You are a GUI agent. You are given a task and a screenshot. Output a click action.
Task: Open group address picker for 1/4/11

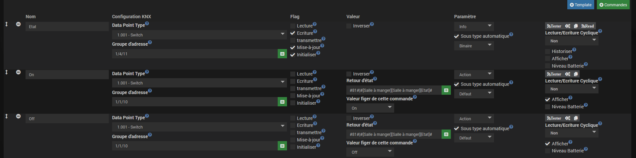tap(282, 54)
